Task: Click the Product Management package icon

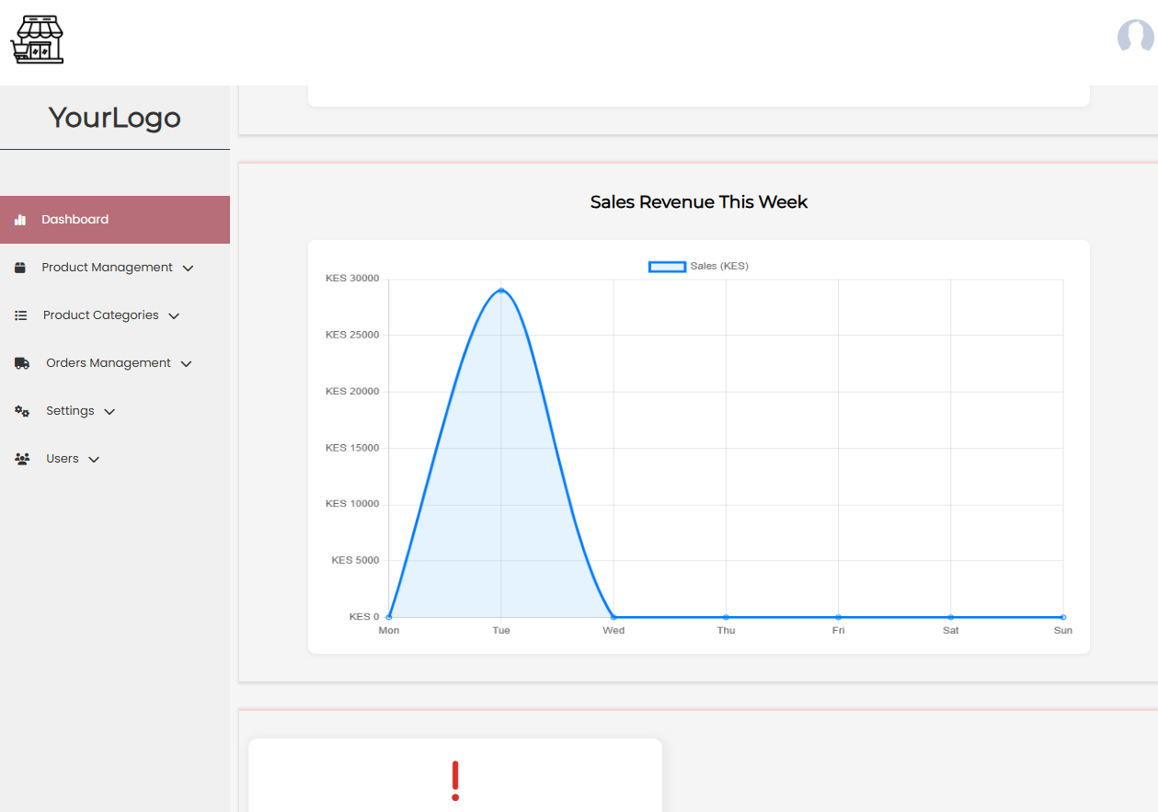Action: (x=19, y=267)
